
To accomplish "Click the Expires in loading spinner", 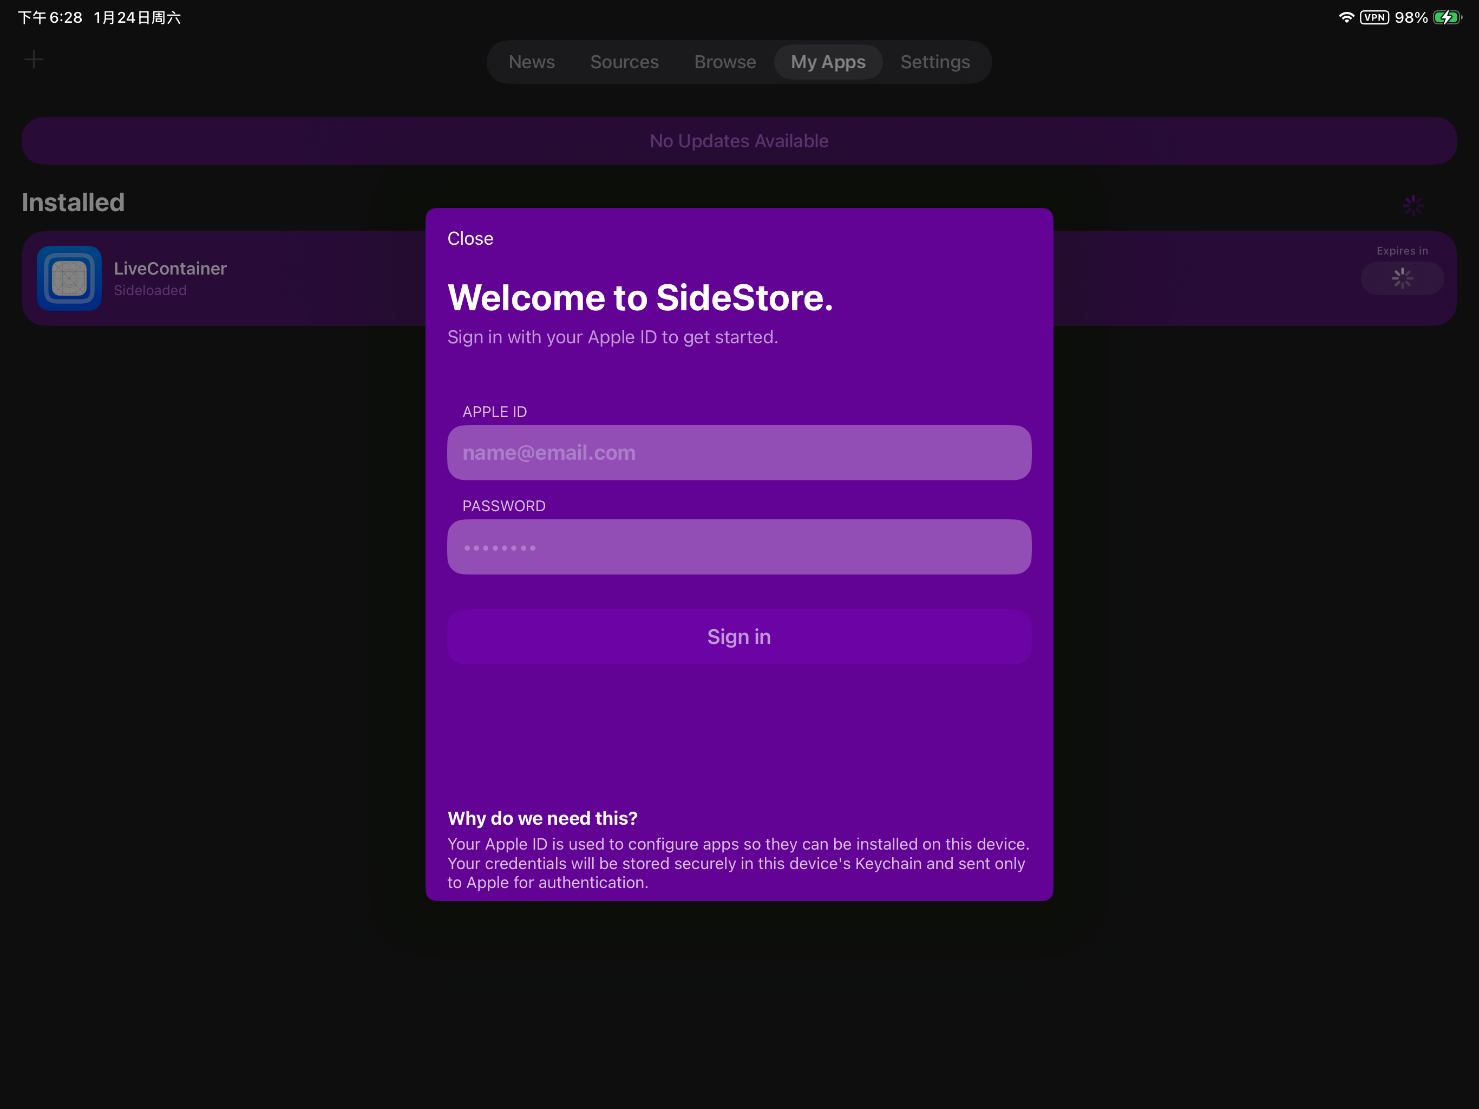I will pos(1402,278).
